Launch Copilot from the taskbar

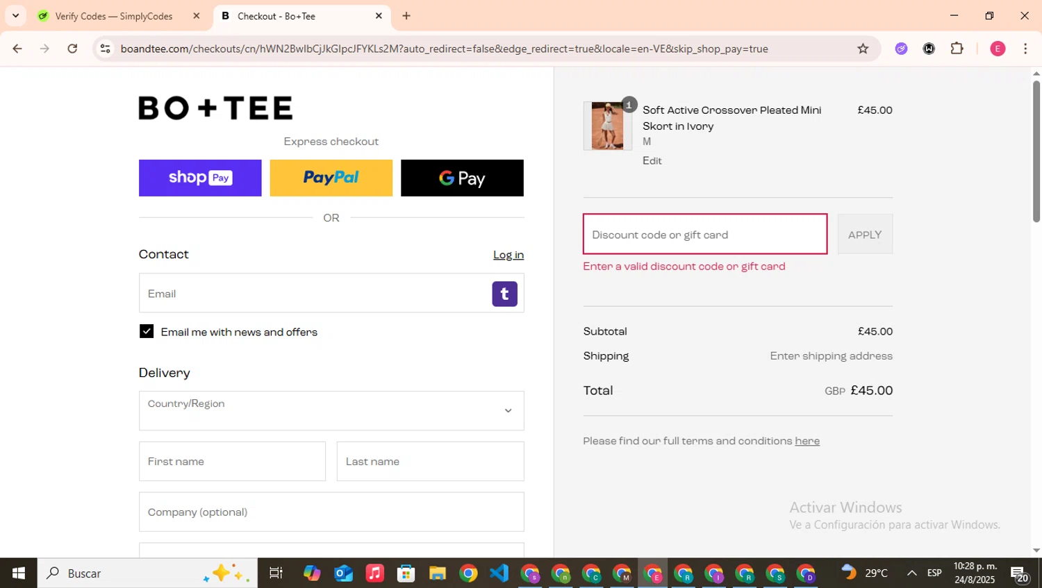click(x=312, y=573)
